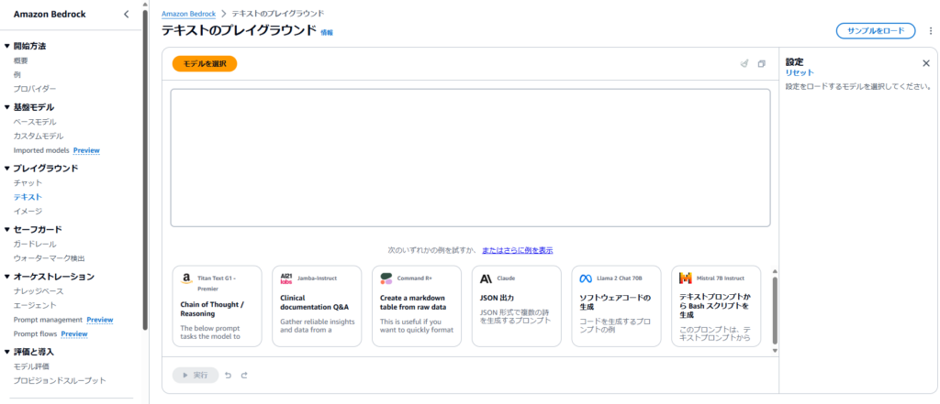Go to ガードレール in the sidebar
Screen dimensions: 940x404
(x=35, y=244)
